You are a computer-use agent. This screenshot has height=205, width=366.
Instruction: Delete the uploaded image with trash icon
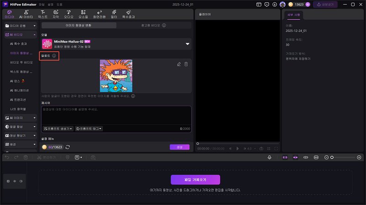point(186,64)
